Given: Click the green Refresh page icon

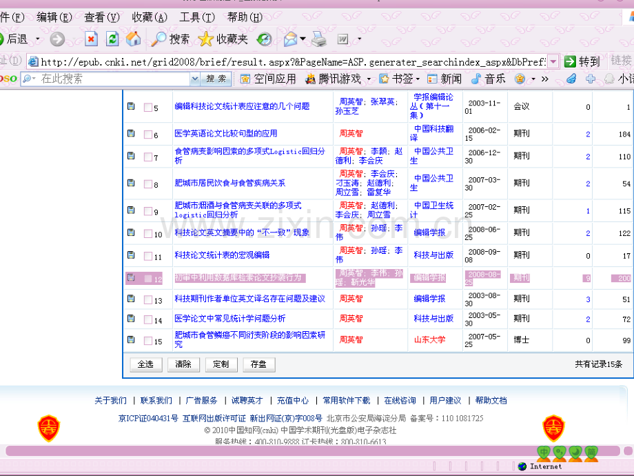Looking at the screenshot, I should click(x=112, y=39).
